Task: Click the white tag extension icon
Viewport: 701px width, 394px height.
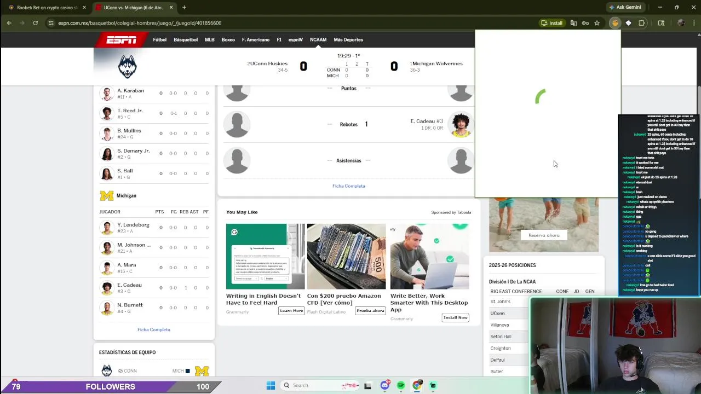Action: [628, 23]
